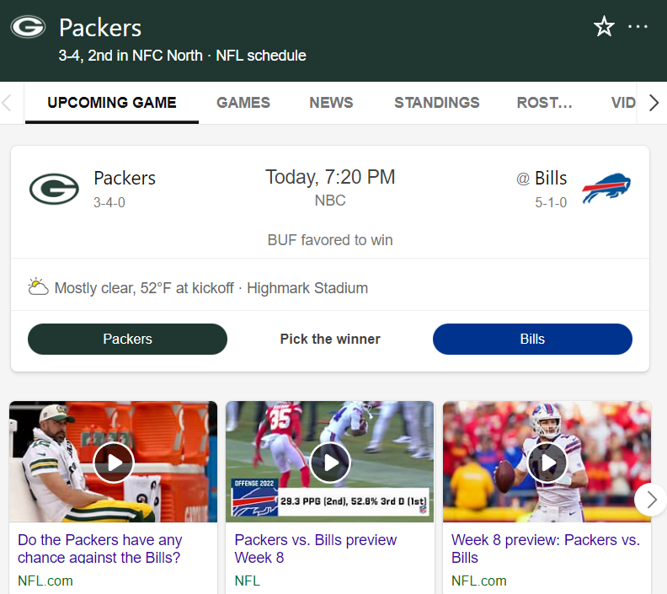
Task: Click the Today, 7:20 PM game time
Action: (330, 177)
